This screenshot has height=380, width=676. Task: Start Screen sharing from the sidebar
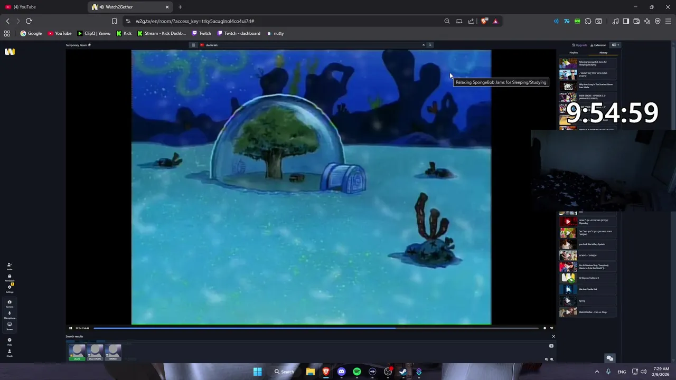(10, 326)
